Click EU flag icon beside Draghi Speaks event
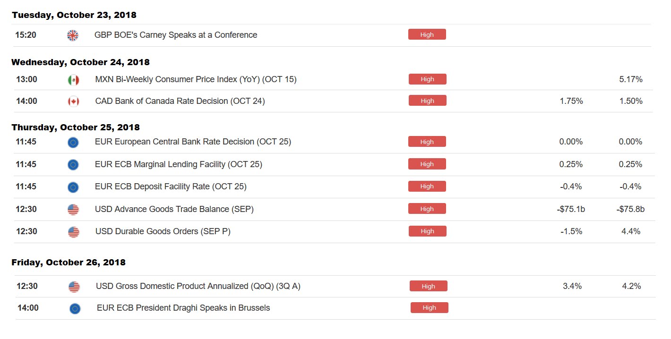 coord(75,309)
